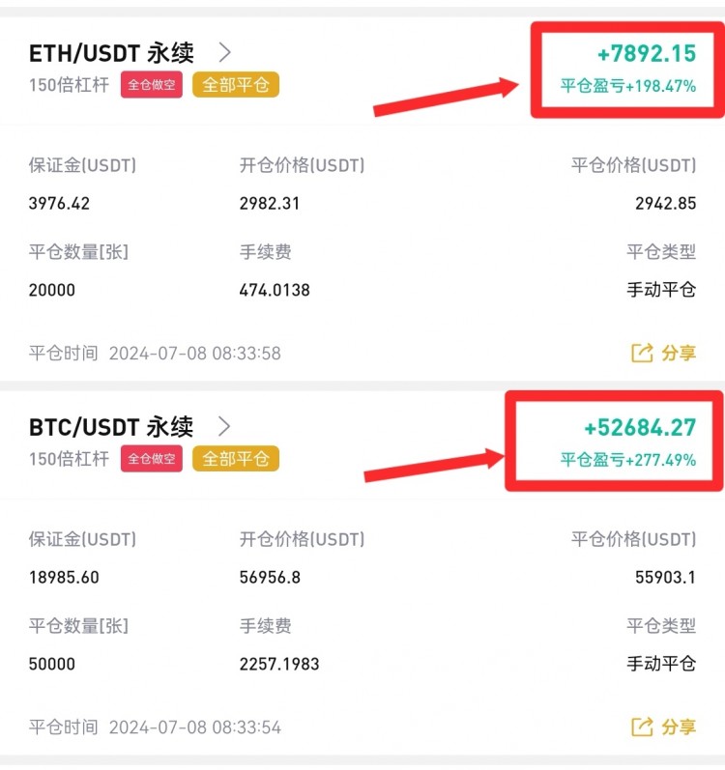Tap the BTC 开仓价格 value 56956.8
This screenshot has height=770, width=725.
click(x=270, y=578)
